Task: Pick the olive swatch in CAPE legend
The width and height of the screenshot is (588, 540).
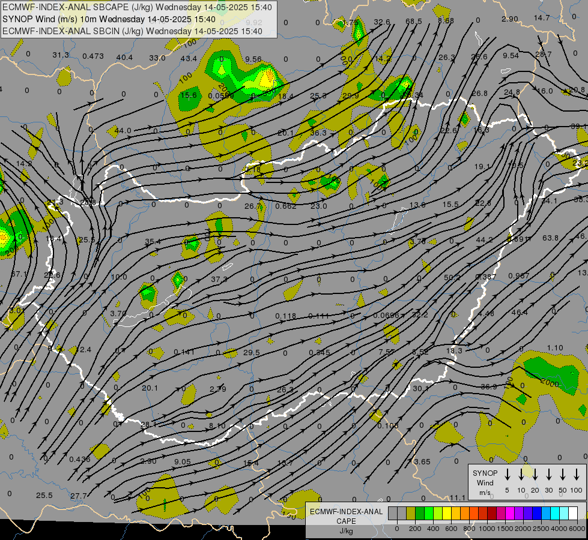Action: (x=411, y=514)
